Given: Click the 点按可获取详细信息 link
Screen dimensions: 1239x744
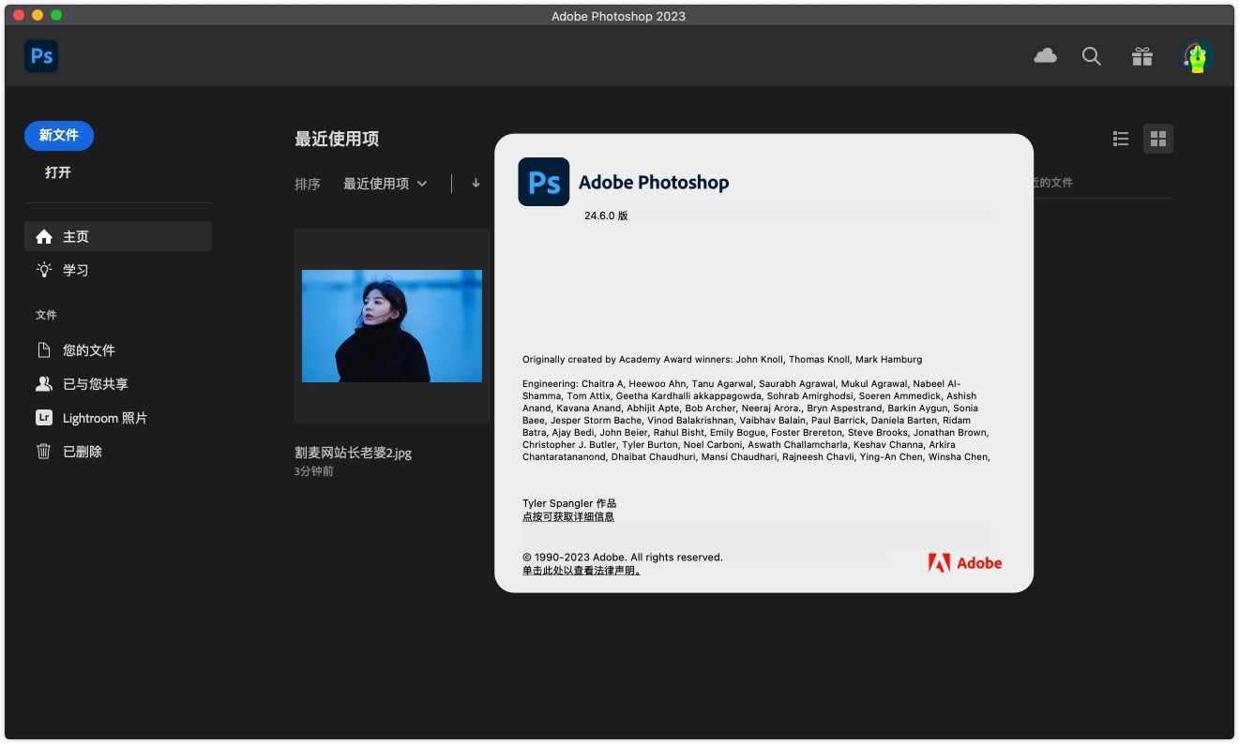Looking at the screenshot, I should [568, 517].
